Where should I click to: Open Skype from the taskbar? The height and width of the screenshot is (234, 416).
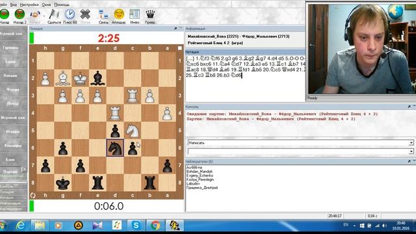click(x=136, y=226)
